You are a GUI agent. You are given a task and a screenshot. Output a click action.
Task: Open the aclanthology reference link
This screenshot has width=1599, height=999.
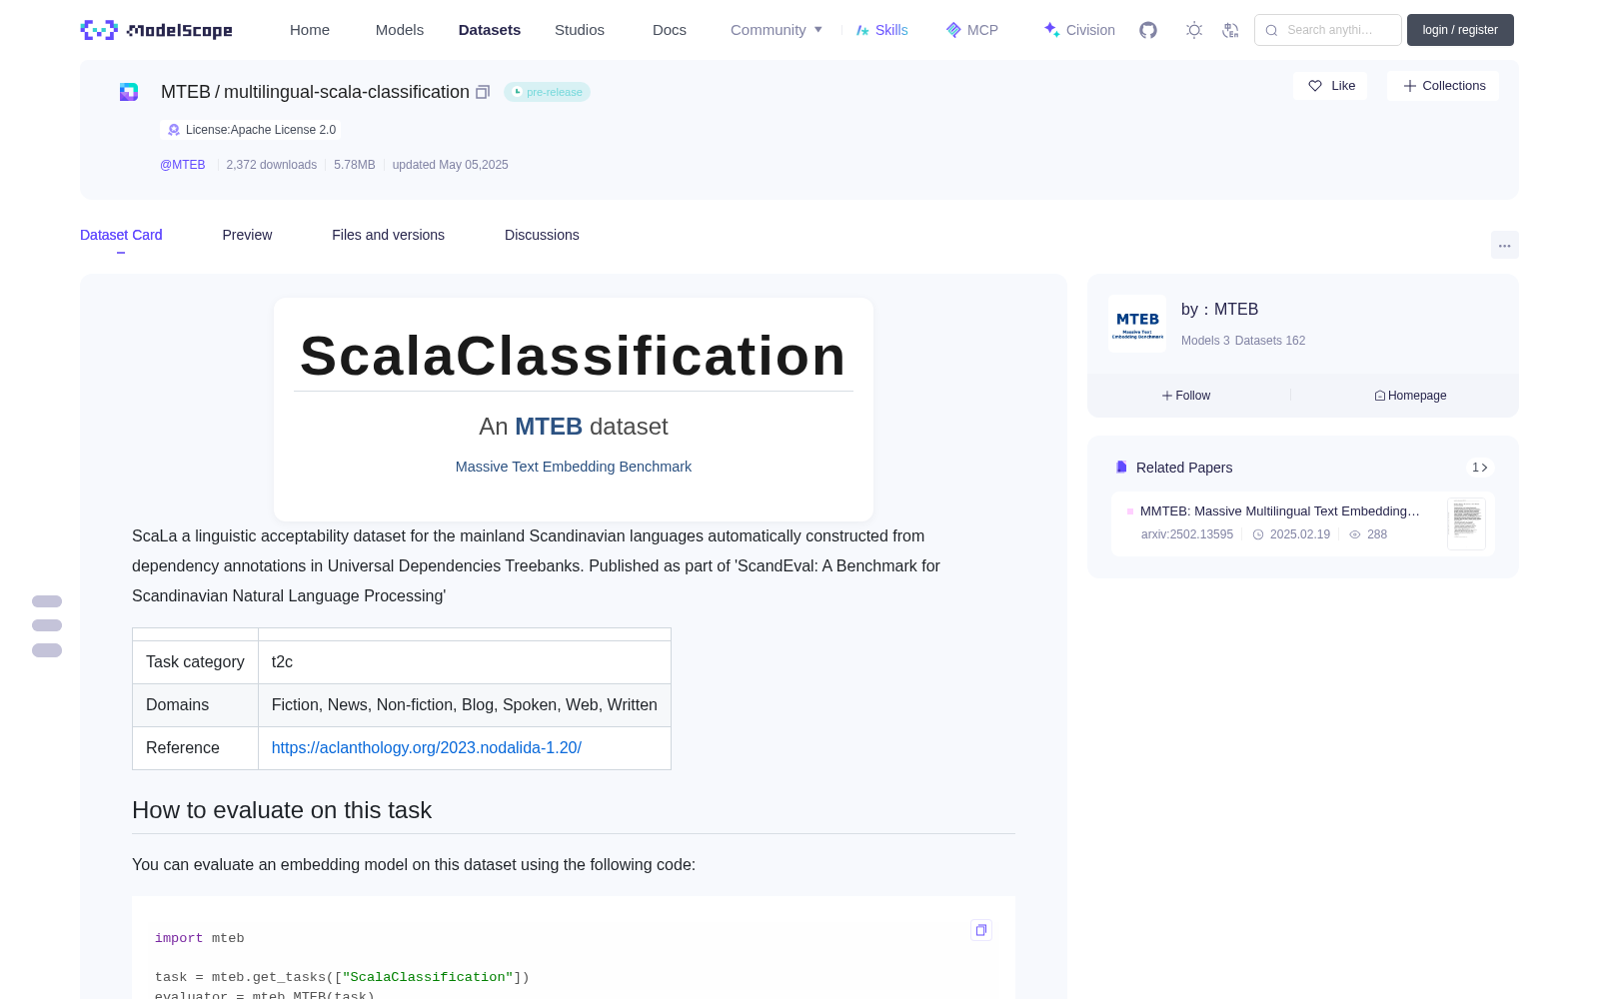pyautogui.click(x=427, y=747)
